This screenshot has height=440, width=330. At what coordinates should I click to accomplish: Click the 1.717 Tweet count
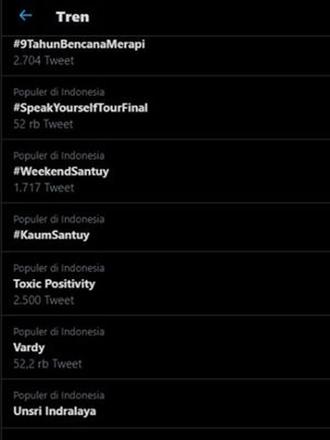point(44,188)
